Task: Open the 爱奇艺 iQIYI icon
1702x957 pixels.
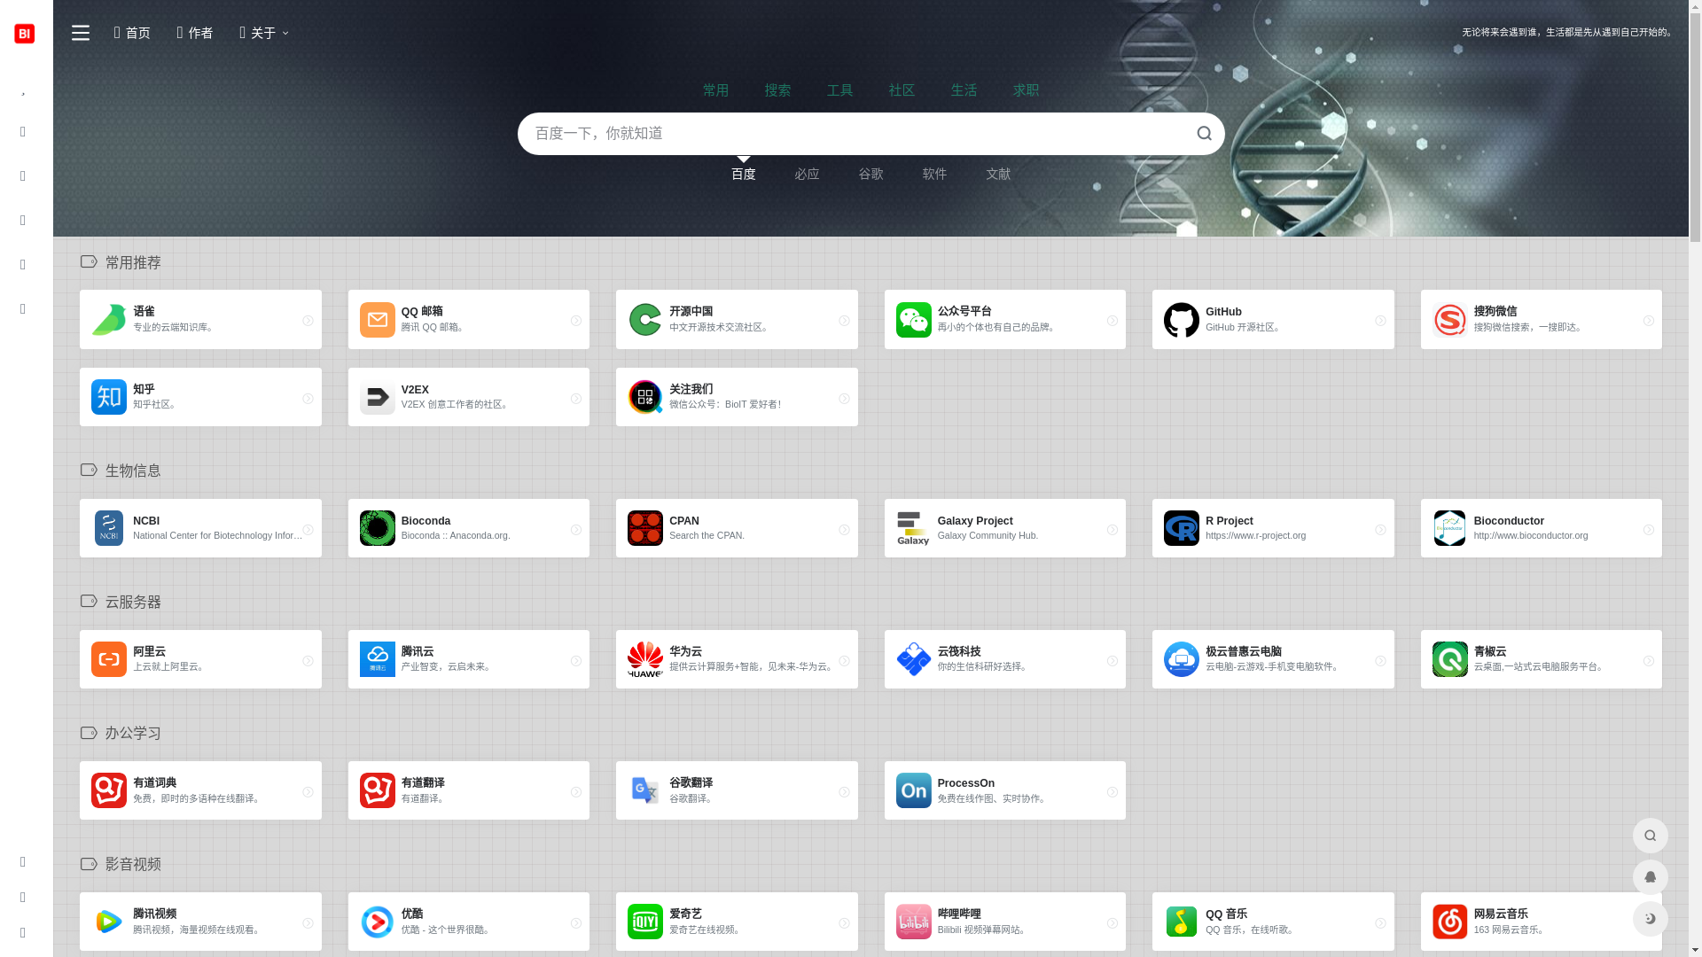Action: coord(645,922)
